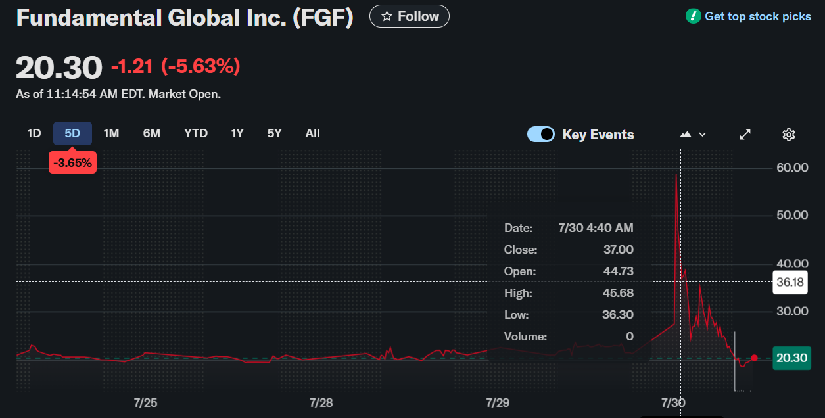Click the green 20.30 price tag on axis
Image resolution: width=825 pixels, height=418 pixels.
coord(791,358)
